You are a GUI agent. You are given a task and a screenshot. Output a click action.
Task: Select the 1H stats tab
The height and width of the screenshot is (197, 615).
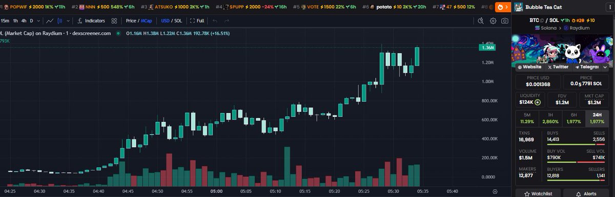(x=550, y=118)
